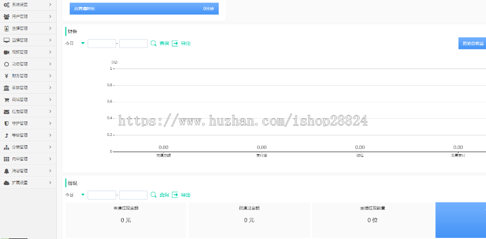Screen dimensions: 486x239
Task: Expand the 家族管理 sidebar arrow
Action: 50,87
